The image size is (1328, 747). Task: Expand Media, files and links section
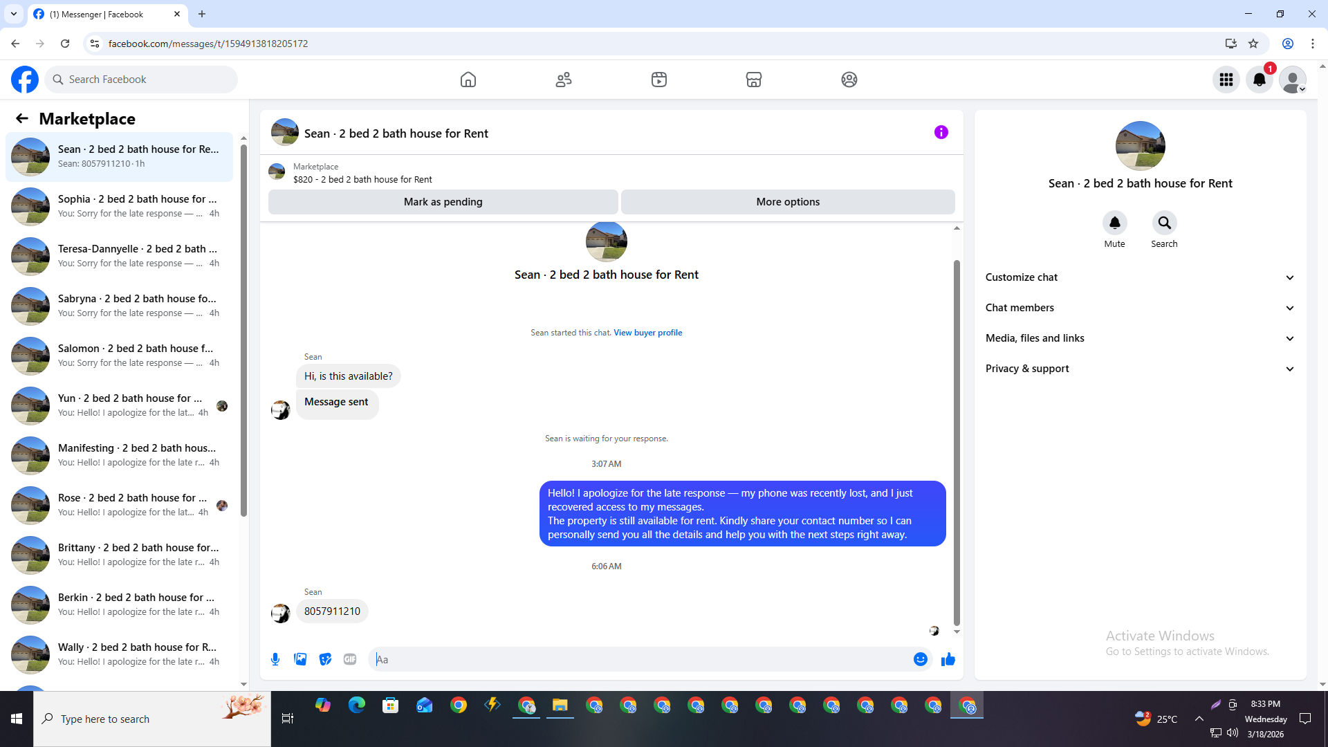tap(1139, 338)
